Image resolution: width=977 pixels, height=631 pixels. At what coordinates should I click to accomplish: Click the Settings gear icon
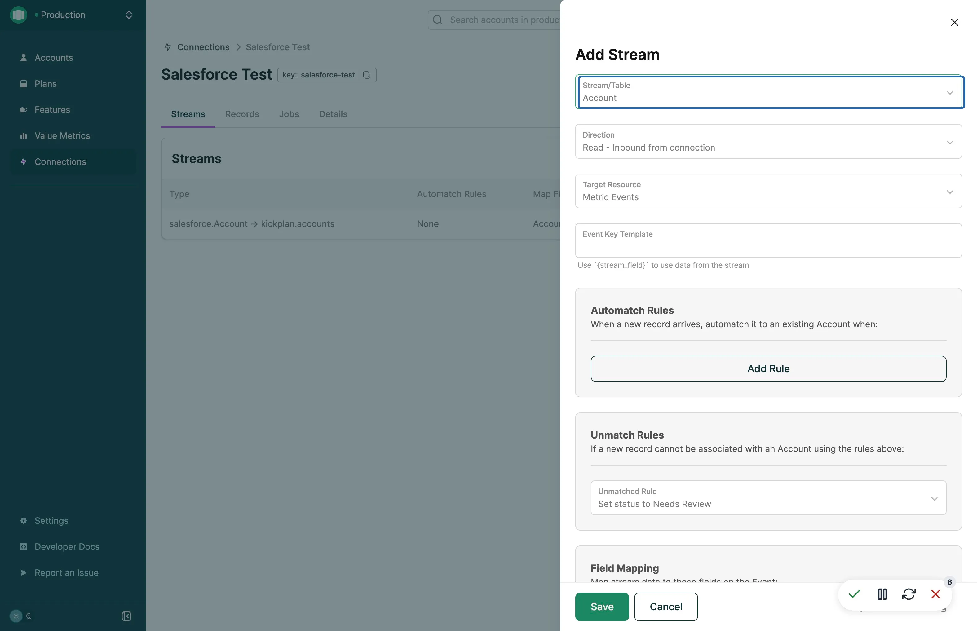click(x=23, y=521)
